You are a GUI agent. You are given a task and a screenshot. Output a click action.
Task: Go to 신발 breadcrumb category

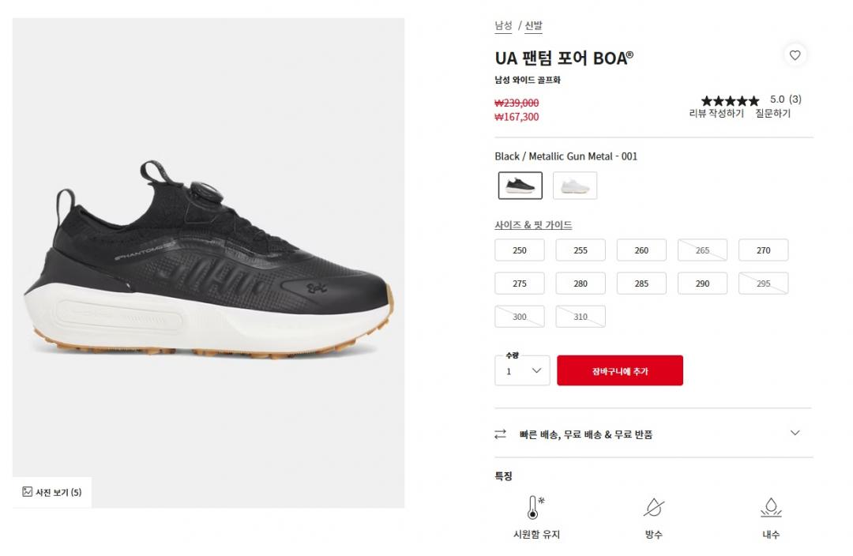point(533,25)
